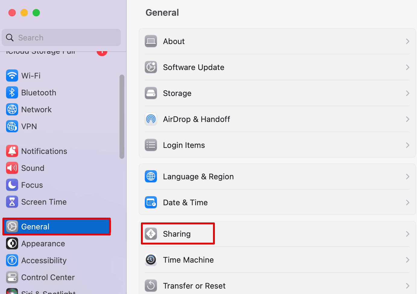Expand the Software Update chevron
417x294 pixels.
[x=408, y=67]
